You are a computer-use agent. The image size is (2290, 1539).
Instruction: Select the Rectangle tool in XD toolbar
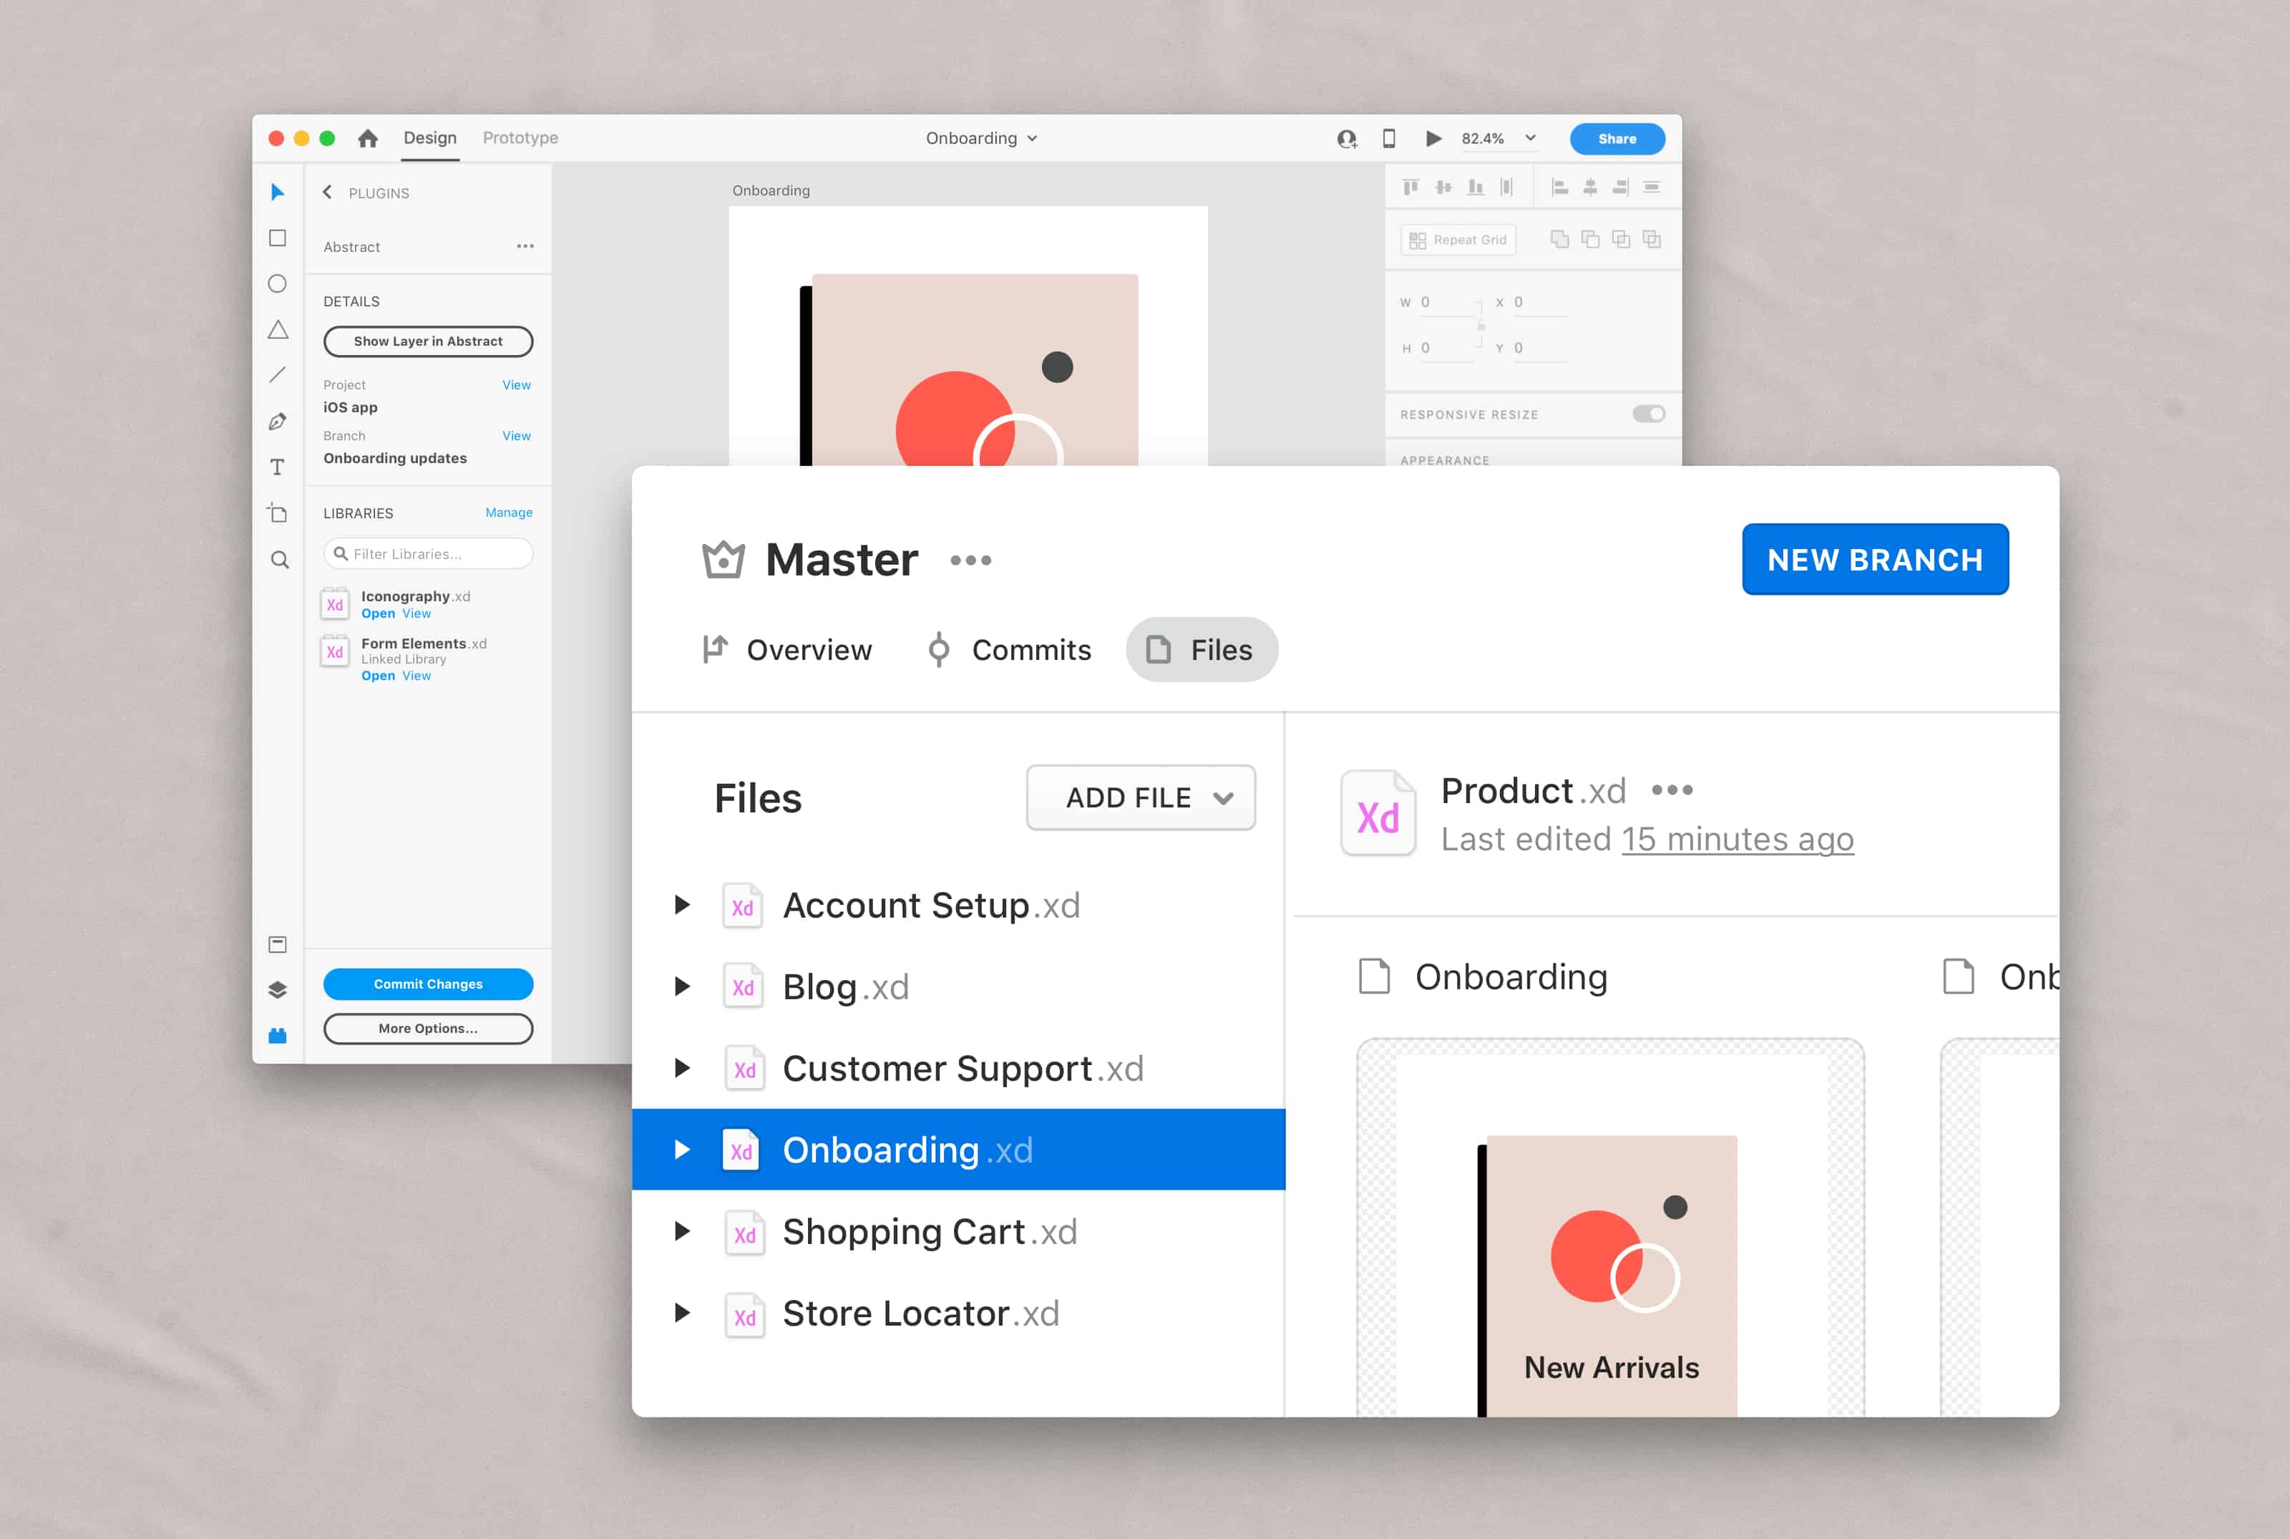coord(278,238)
